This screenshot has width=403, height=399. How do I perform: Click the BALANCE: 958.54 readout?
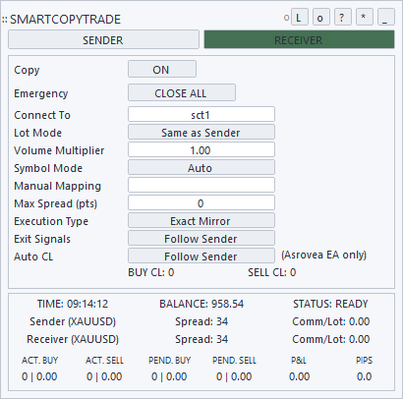click(201, 304)
